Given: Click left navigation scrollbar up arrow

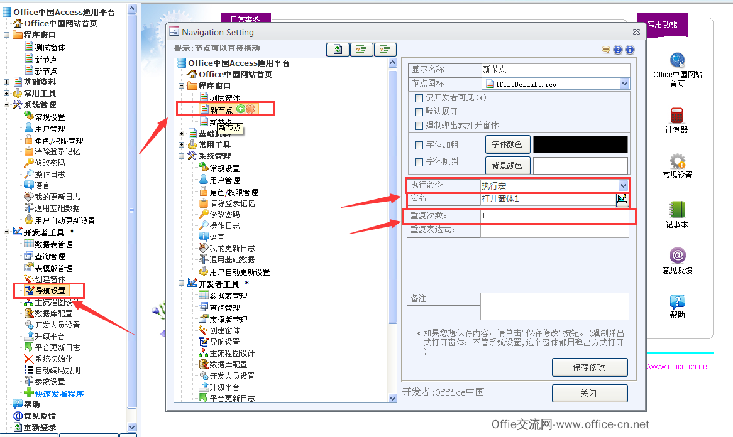Looking at the screenshot, I should pos(132,8).
